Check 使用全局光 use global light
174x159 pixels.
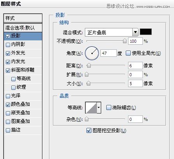pyautogui.click(x=128, y=53)
